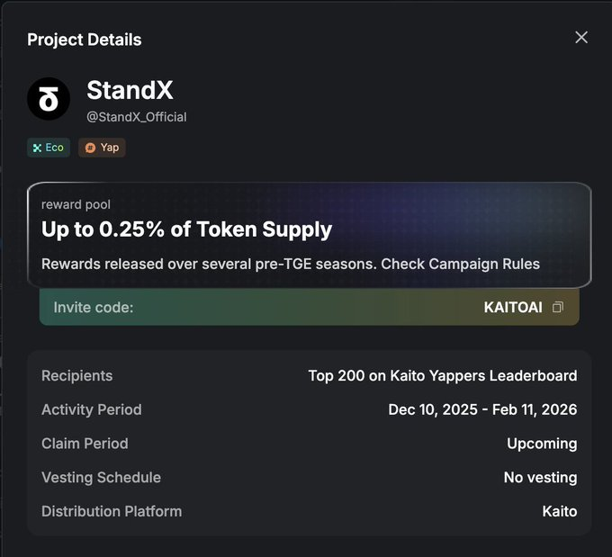
Task: Click the KAITOAI invite code text
Action: click(513, 308)
